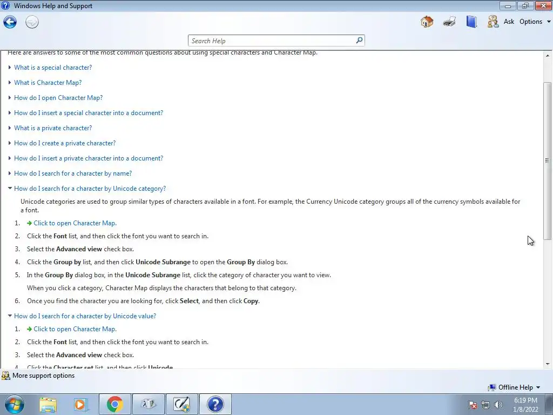
Task: Click the scrollbar down arrow
Action: tap(547, 364)
